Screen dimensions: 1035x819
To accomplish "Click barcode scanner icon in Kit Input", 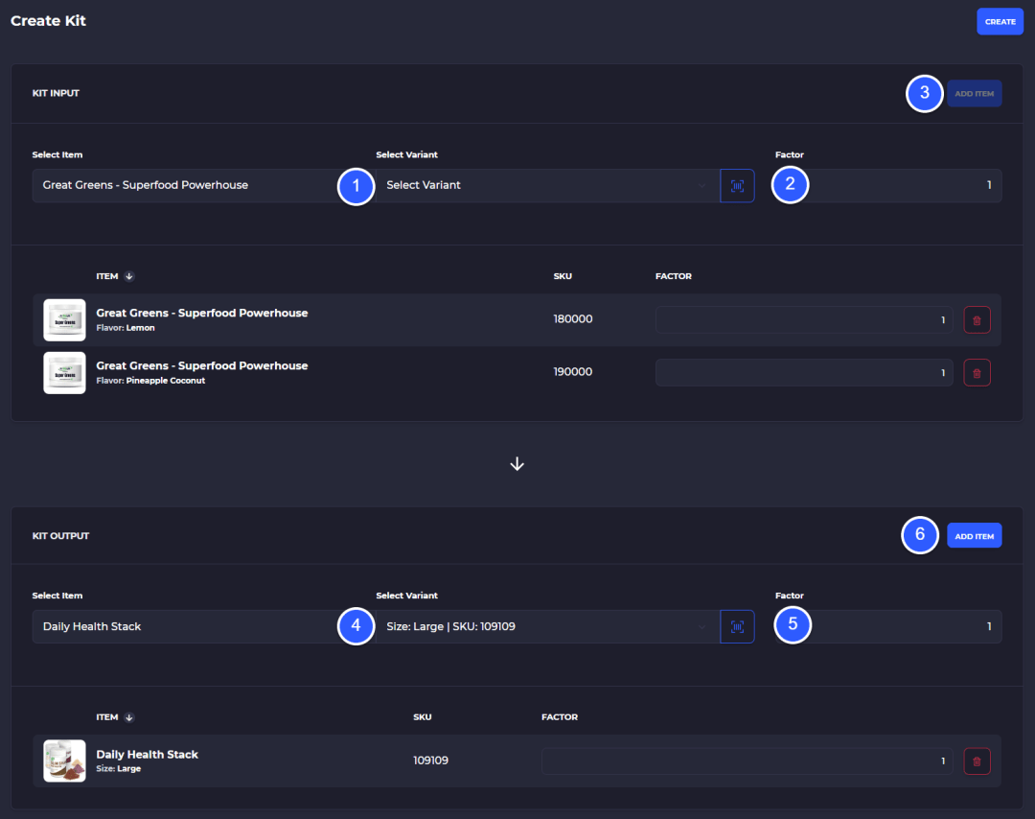I will click(737, 186).
